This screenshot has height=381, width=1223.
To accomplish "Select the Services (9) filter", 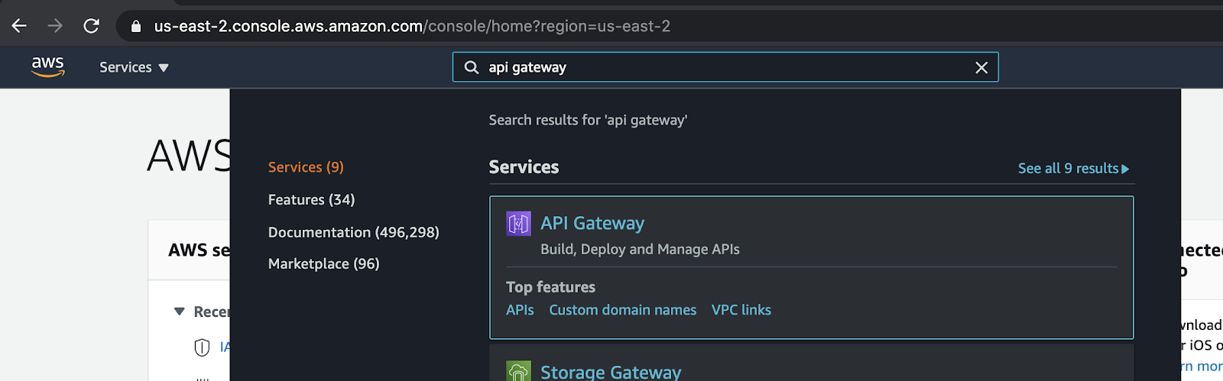I will (306, 167).
